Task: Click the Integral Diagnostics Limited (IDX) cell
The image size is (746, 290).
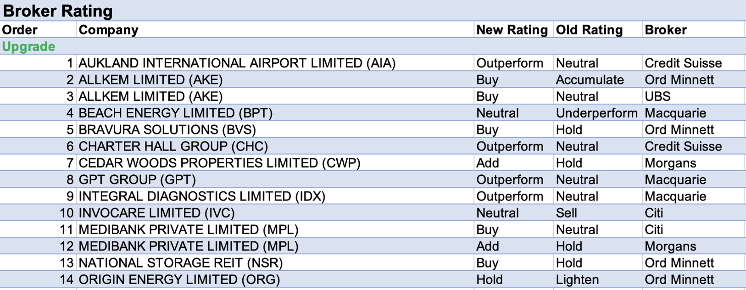Action: (x=202, y=196)
